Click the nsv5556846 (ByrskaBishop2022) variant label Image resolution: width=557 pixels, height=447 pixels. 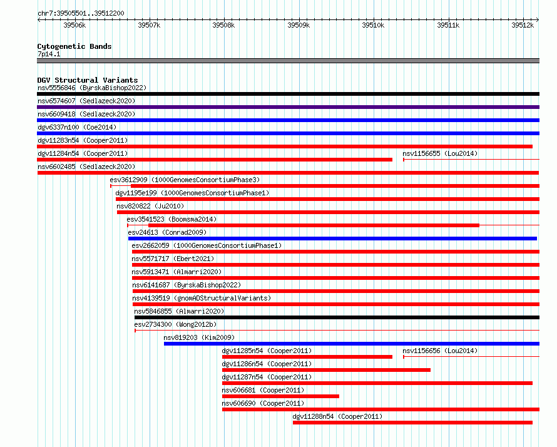click(x=92, y=88)
